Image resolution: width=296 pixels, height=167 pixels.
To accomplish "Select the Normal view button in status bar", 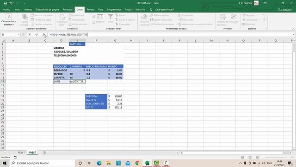I will tap(242, 157).
